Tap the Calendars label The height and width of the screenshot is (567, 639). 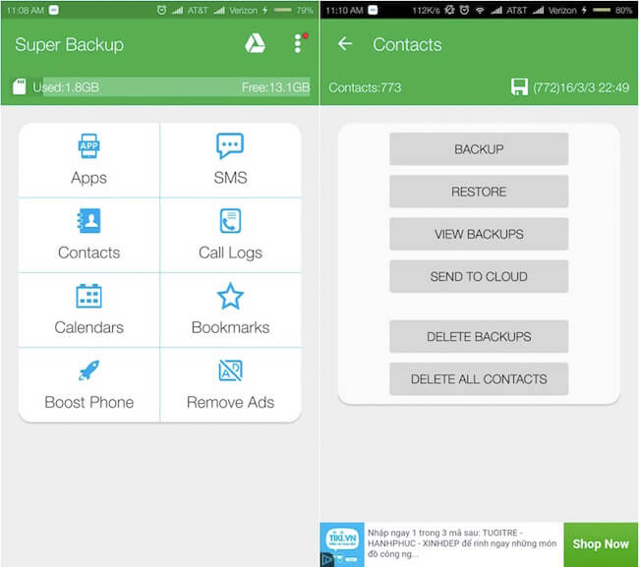pyautogui.click(x=88, y=327)
